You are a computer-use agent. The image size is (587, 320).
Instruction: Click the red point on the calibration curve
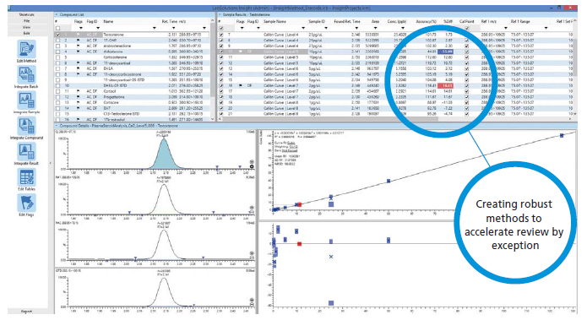(300, 204)
